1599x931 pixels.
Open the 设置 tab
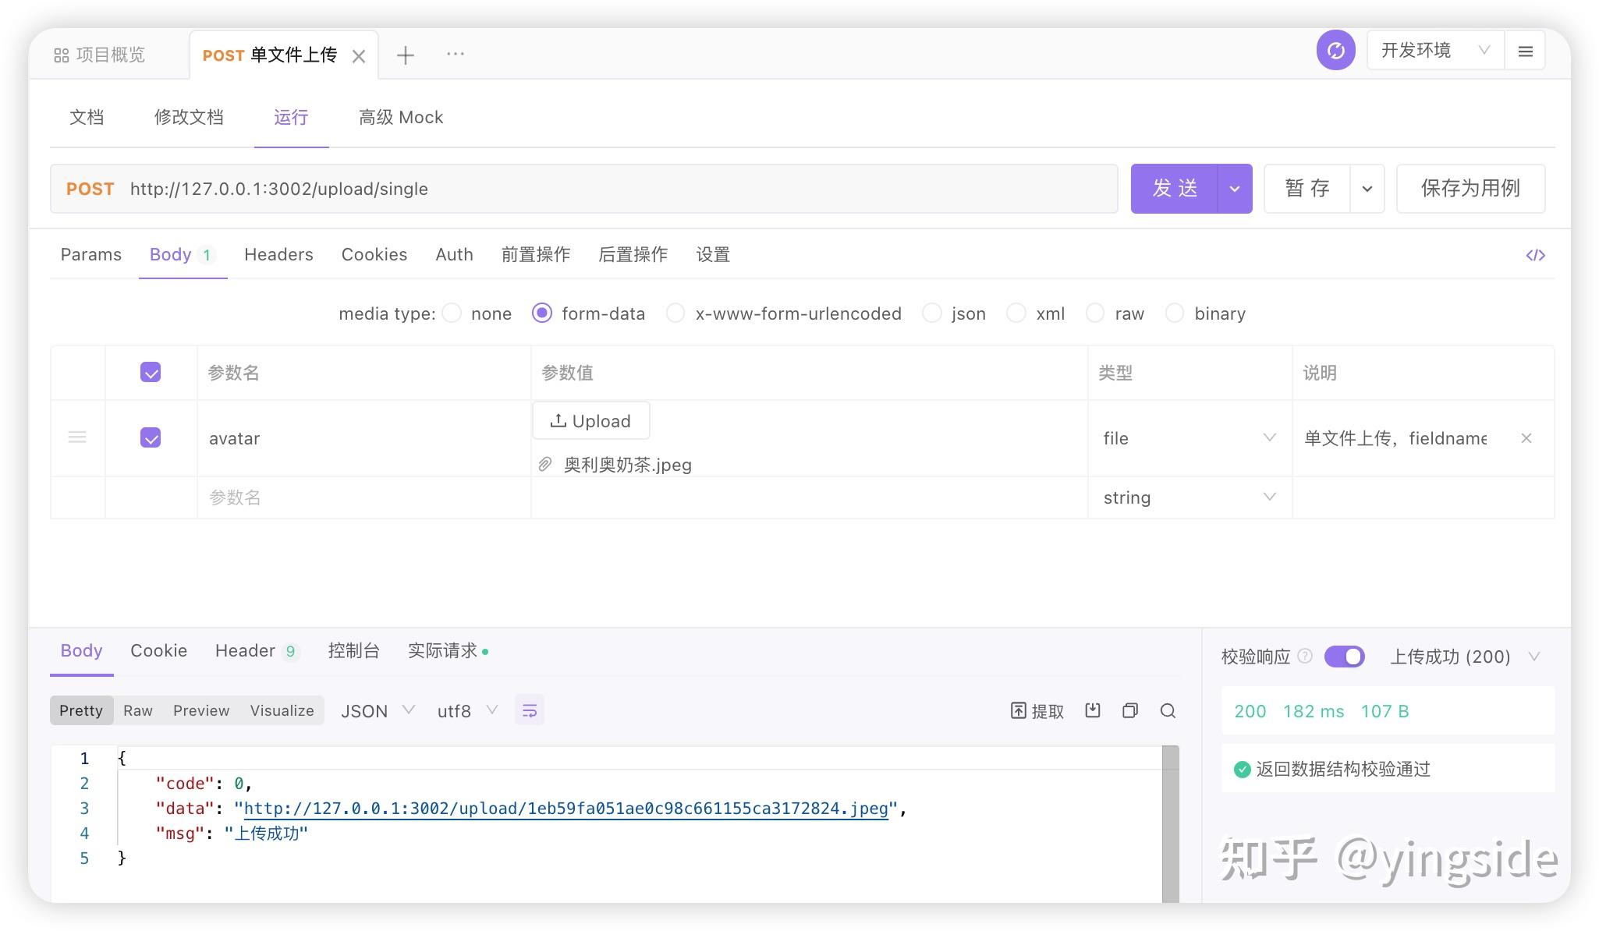tap(713, 254)
